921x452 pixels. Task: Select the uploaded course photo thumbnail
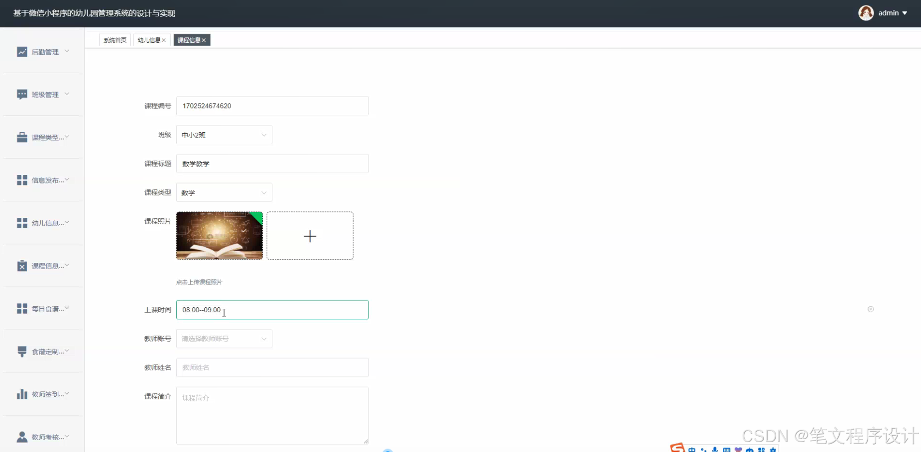click(x=220, y=236)
